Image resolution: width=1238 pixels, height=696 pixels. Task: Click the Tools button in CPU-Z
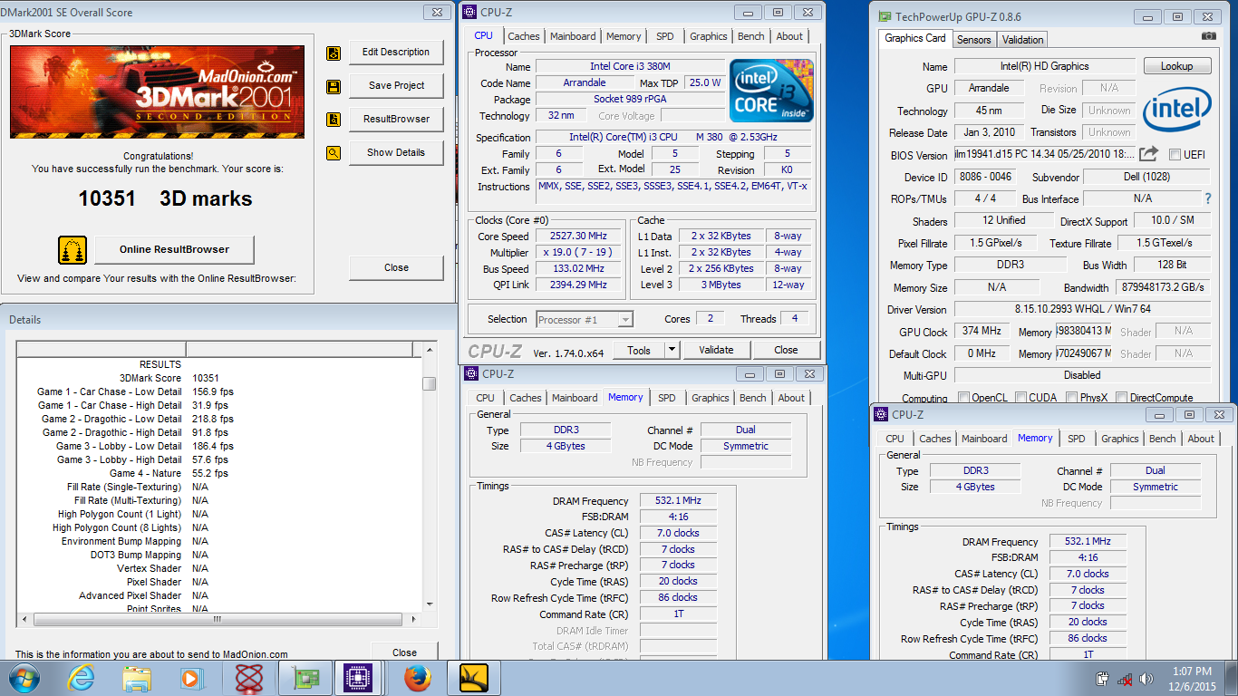(x=639, y=350)
